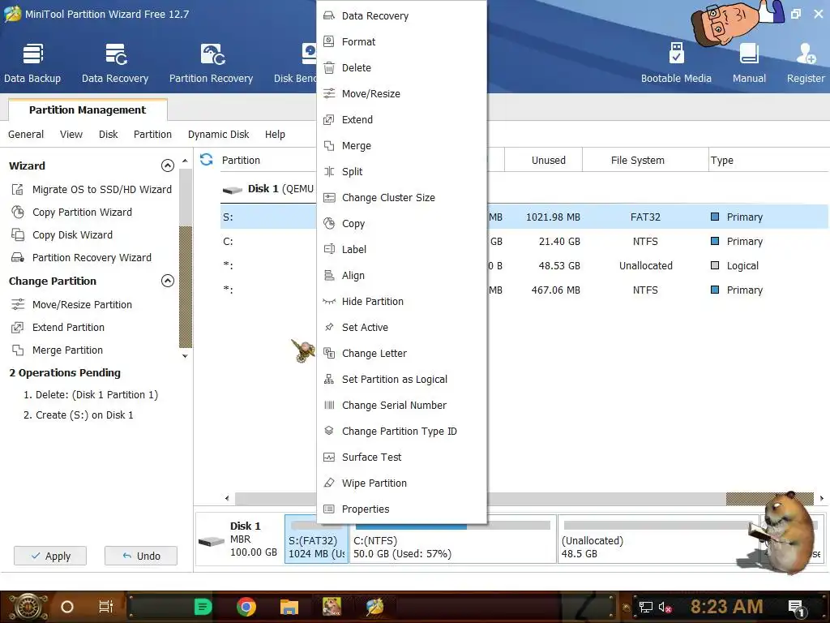The width and height of the screenshot is (830, 623).
Task: Select pending operation Delete Disk 1 Partition 1
Action: [x=91, y=395]
